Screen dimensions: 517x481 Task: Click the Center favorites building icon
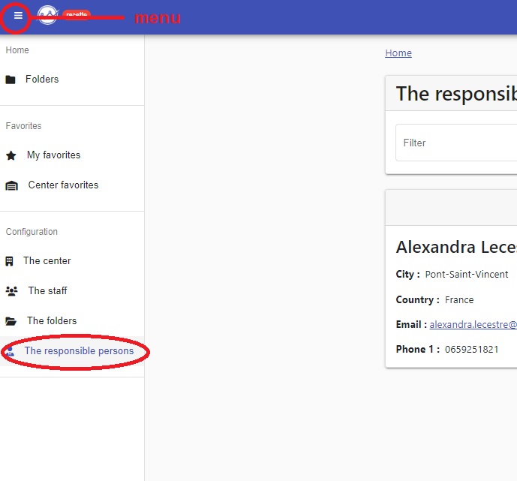pos(11,185)
